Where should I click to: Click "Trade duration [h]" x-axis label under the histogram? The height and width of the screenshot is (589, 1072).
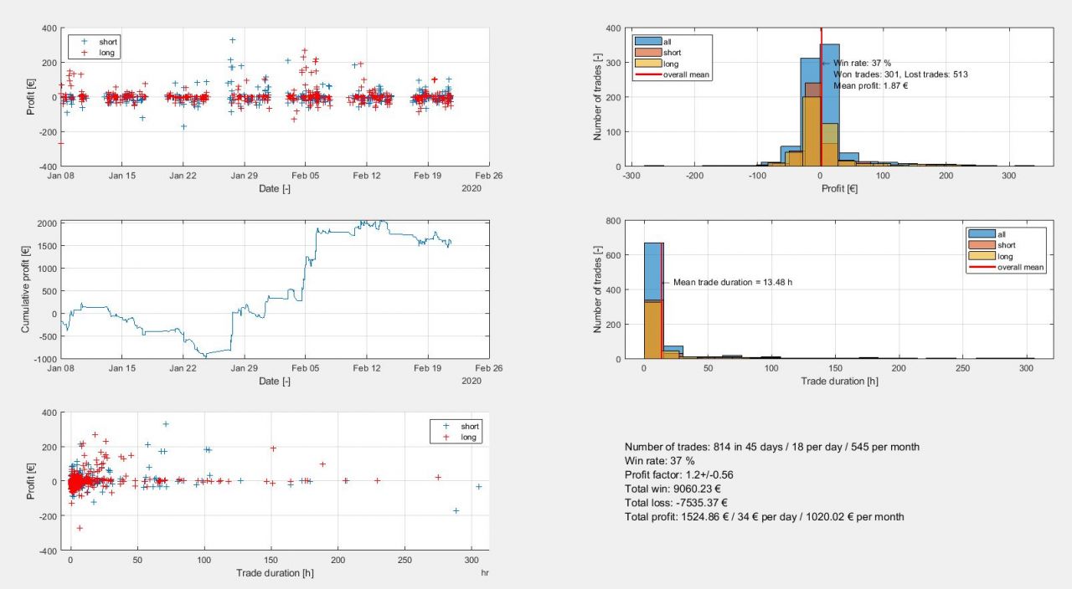pyautogui.click(x=839, y=382)
